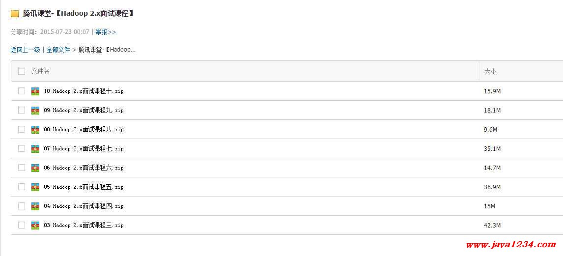Click zip icon of 05 Hadoop 2.x面试课程五.zip
Screen dimensions: 563x256
pyautogui.click(x=35, y=187)
